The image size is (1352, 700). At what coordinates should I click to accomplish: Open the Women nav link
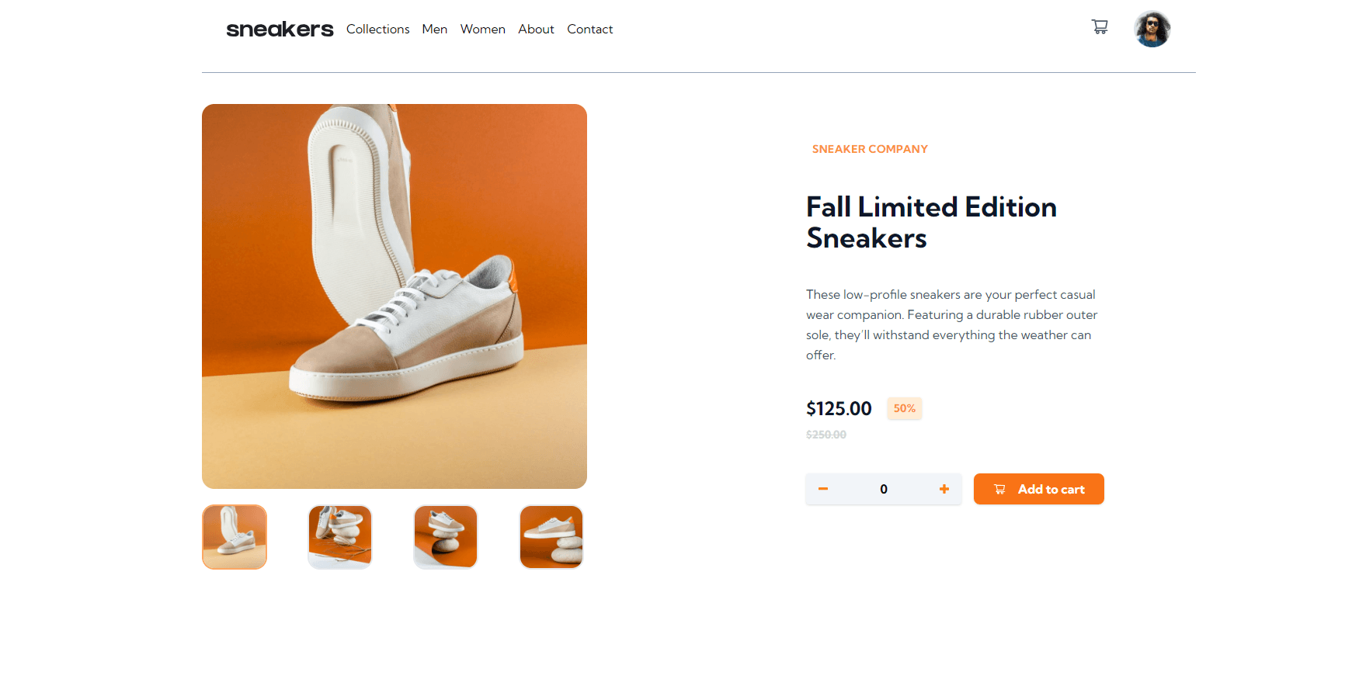[x=482, y=29]
